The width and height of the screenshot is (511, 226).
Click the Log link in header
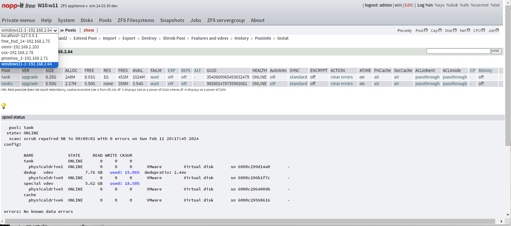pos(421,5)
